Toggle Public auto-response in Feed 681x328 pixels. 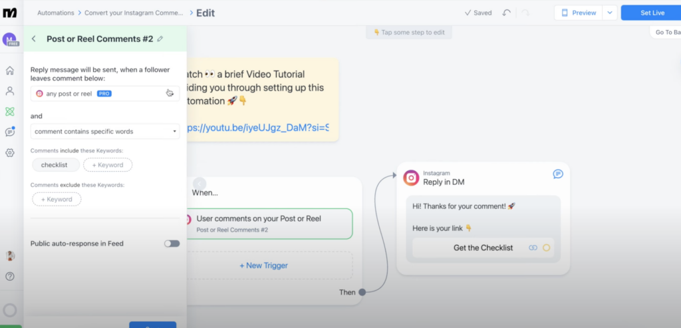pyautogui.click(x=172, y=244)
